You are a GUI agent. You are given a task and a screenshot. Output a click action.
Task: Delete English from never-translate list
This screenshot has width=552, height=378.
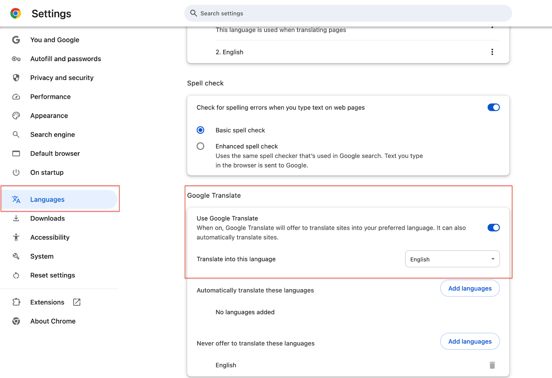click(x=492, y=365)
